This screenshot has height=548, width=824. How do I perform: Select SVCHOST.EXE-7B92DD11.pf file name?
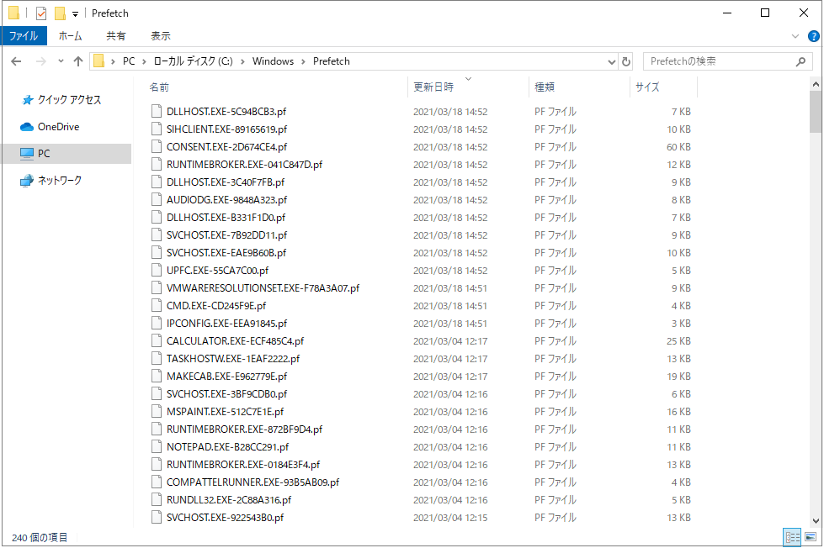tap(227, 235)
